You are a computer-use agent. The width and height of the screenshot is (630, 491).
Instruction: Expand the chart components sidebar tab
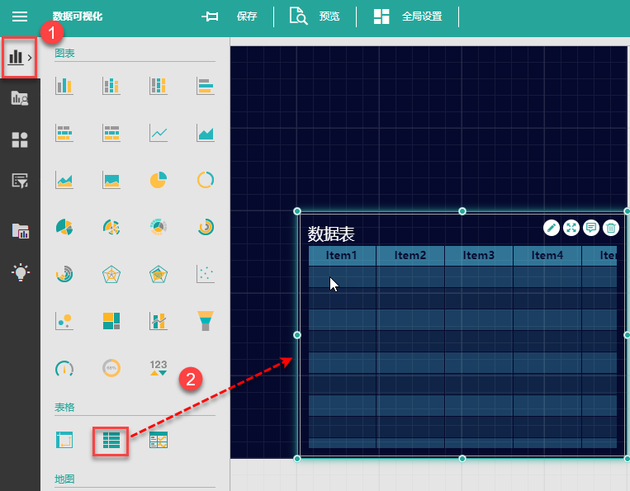(19, 58)
